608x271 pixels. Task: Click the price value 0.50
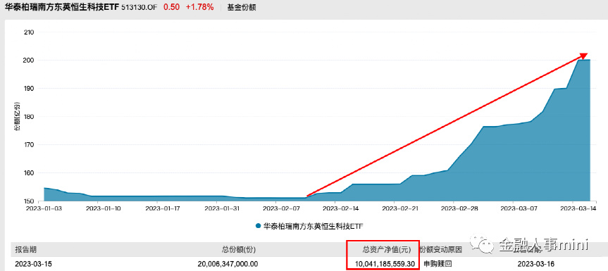tap(171, 7)
